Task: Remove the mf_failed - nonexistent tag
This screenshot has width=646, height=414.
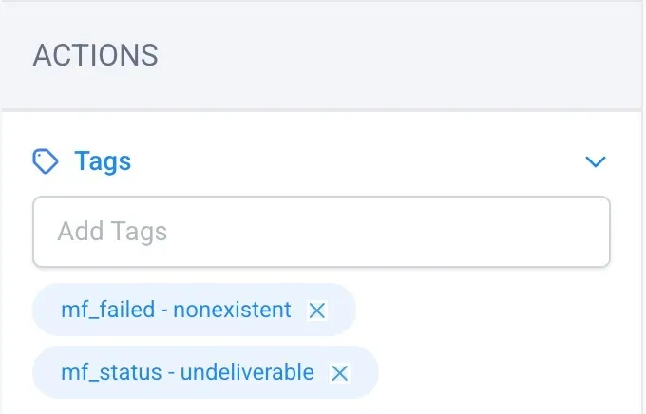Action: click(x=316, y=310)
